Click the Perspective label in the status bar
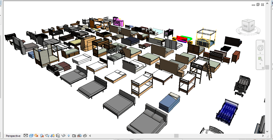The width and height of the screenshot is (273, 140). (13, 136)
